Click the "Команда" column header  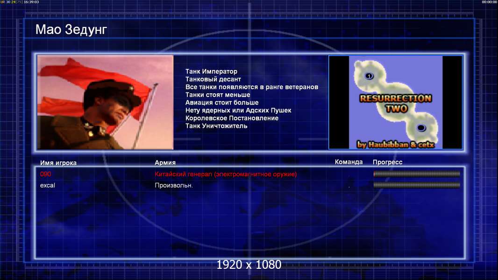[x=349, y=162]
